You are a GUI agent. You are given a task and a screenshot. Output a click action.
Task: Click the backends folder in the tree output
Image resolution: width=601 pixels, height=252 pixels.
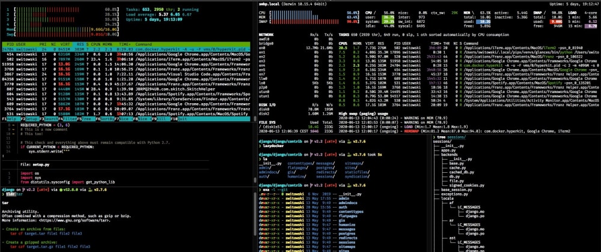(x=449, y=154)
